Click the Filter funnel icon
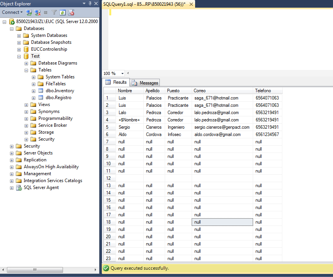This screenshot has height=277, width=333. (x=54, y=13)
